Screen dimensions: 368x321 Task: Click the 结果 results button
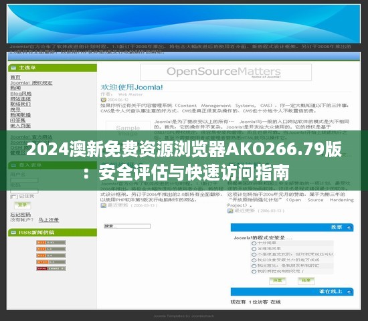tap(306, 281)
